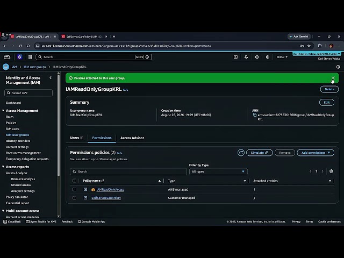344x258 pixels.
Task: Click the Ask Gemini button
Action: pyautogui.click(x=299, y=37)
